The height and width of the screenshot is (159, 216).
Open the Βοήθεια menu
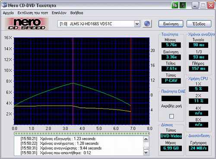76,13
